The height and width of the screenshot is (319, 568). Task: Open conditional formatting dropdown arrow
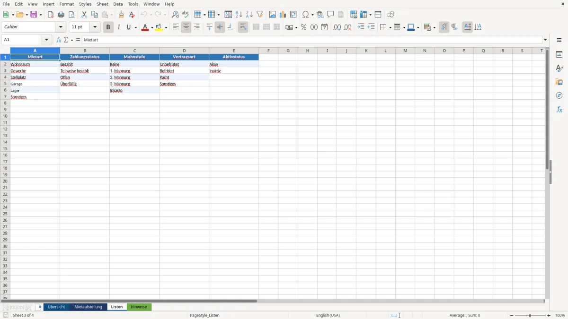434,27
